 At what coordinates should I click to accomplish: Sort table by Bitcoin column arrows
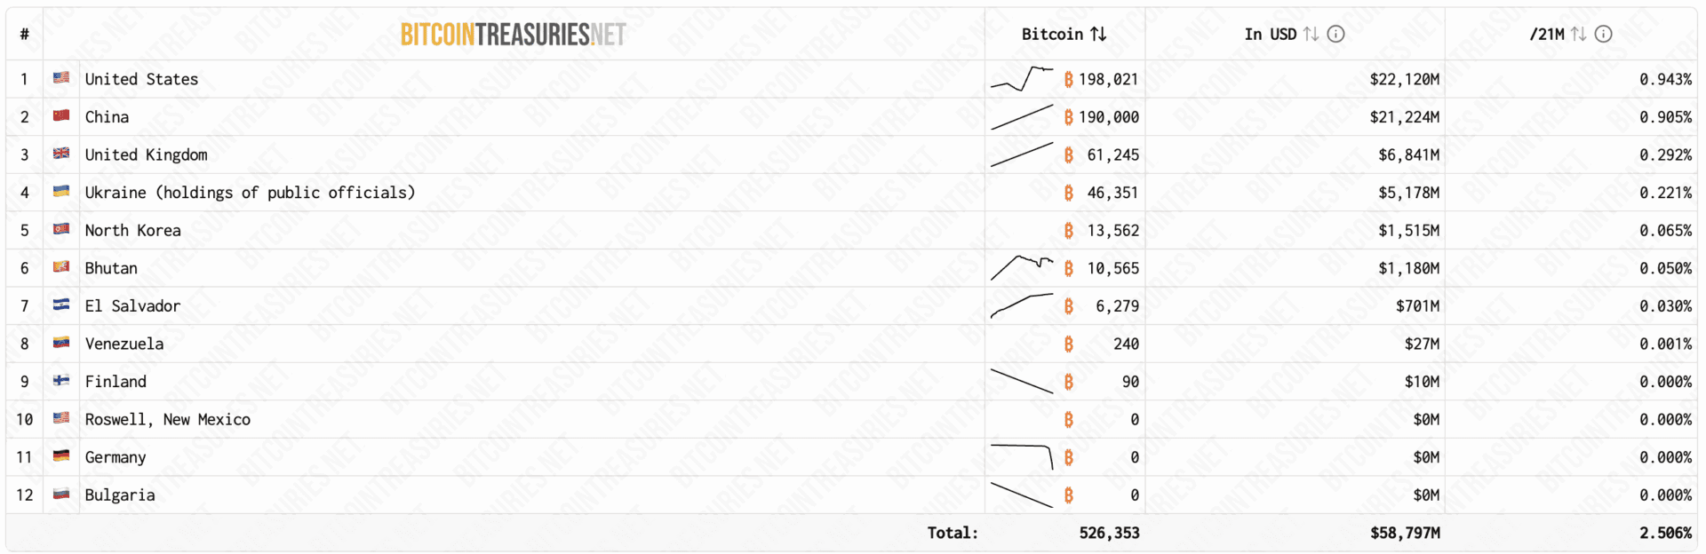[1098, 34]
